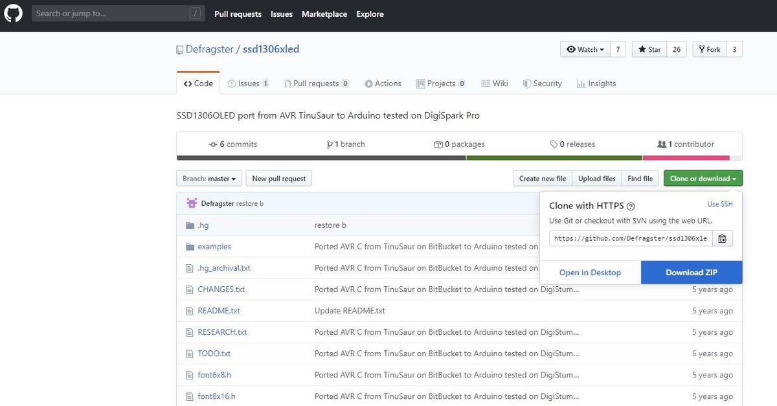
Task: Focus the Search or jump to field
Action: (x=118, y=14)
